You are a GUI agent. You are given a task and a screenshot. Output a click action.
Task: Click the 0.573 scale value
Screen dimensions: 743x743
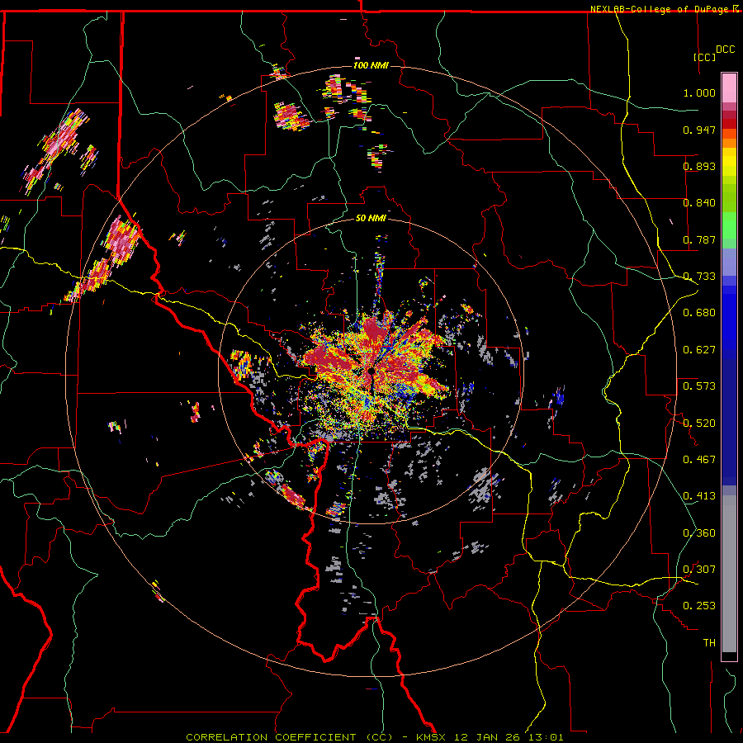699,386
